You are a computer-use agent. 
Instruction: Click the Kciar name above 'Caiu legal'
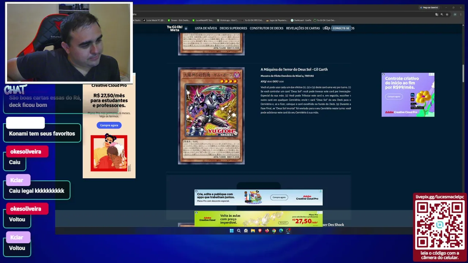click(x=17, y=180)
